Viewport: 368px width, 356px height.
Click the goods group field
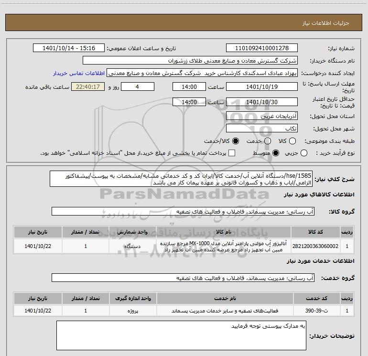click(x=183, y=211)
